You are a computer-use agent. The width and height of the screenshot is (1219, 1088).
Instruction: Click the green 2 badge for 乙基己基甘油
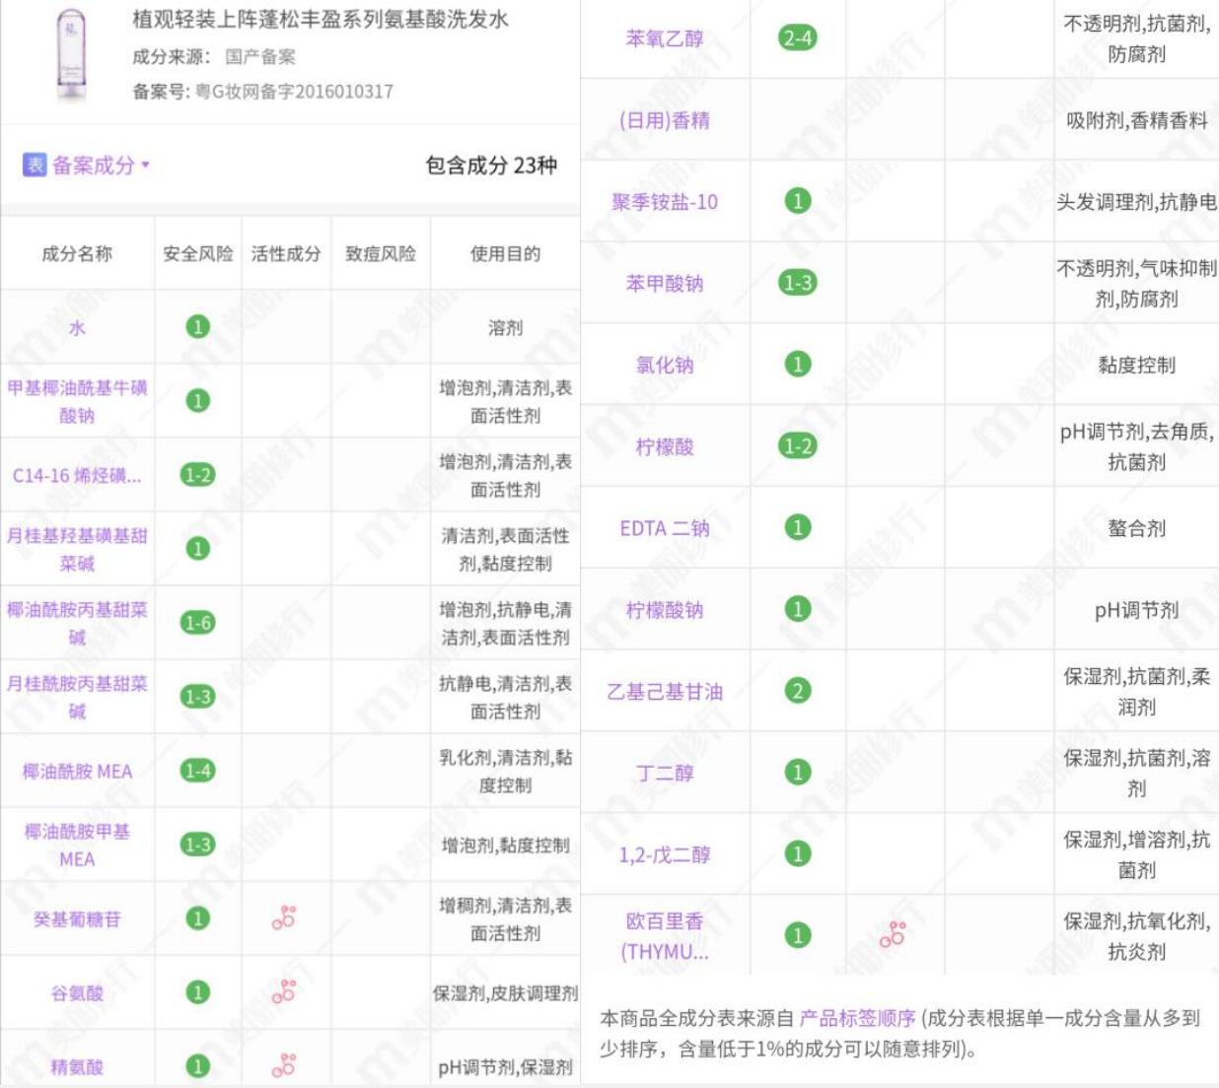(x=798, y=692)
